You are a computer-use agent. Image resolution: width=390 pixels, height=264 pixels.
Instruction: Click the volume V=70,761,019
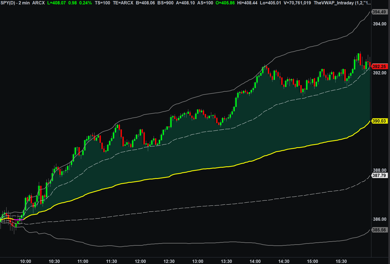click(297, 3)
